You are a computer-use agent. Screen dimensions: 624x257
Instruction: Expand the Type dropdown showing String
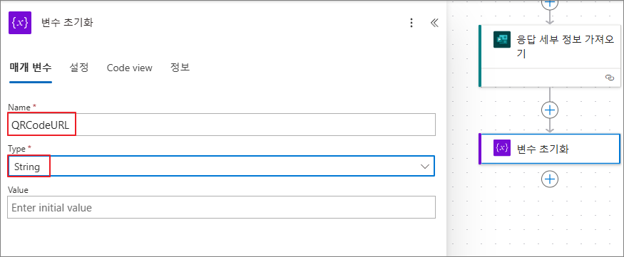(221, 166)
